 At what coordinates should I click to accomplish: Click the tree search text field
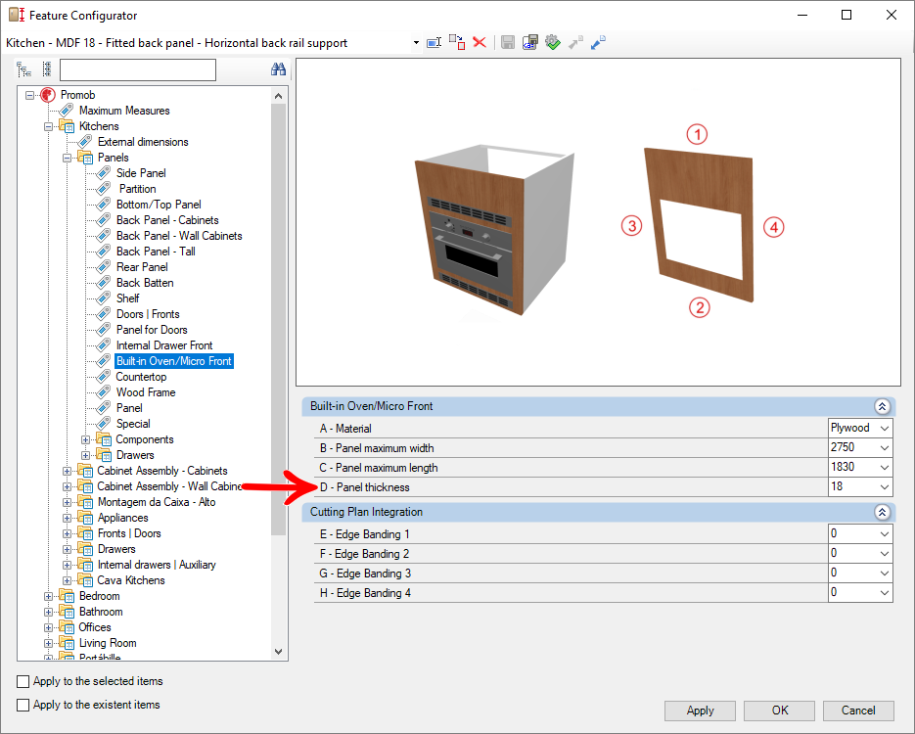pyautogui.click(x=138, y=70)
